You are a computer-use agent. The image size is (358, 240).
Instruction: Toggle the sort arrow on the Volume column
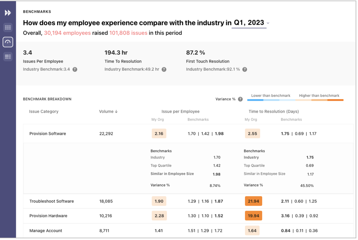(116, 111)
